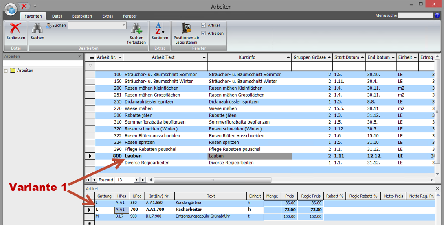444x225 pixels.
Task: Click the Kurzinfo column header
Action: click(x=247, y=57)
